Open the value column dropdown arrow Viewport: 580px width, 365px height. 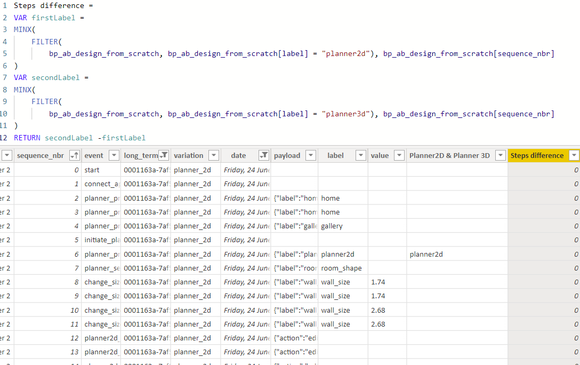pos(399,155)
